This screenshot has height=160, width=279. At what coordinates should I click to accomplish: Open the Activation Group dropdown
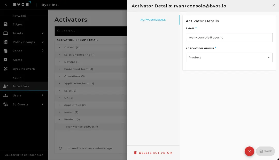[229, 57]
